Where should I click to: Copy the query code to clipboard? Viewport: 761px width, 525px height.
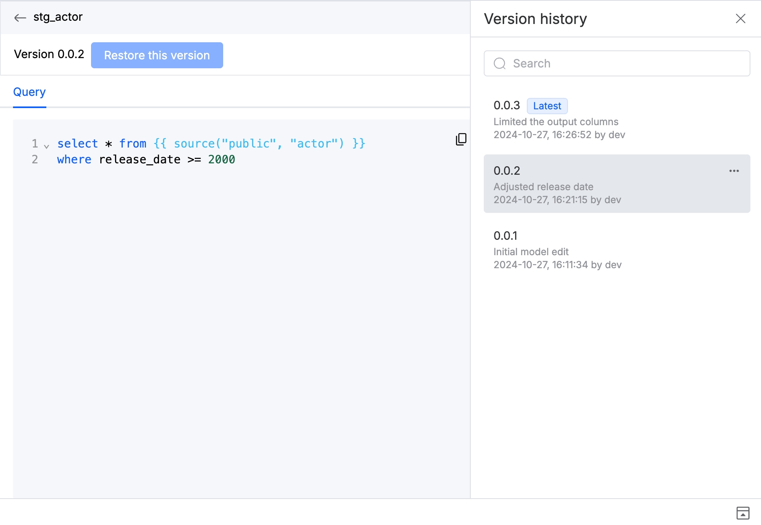(x=461, y=139)
